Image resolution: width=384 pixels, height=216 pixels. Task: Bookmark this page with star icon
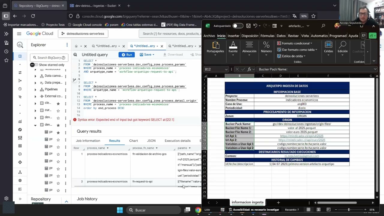pyautogui.click(x=313, y=16)
